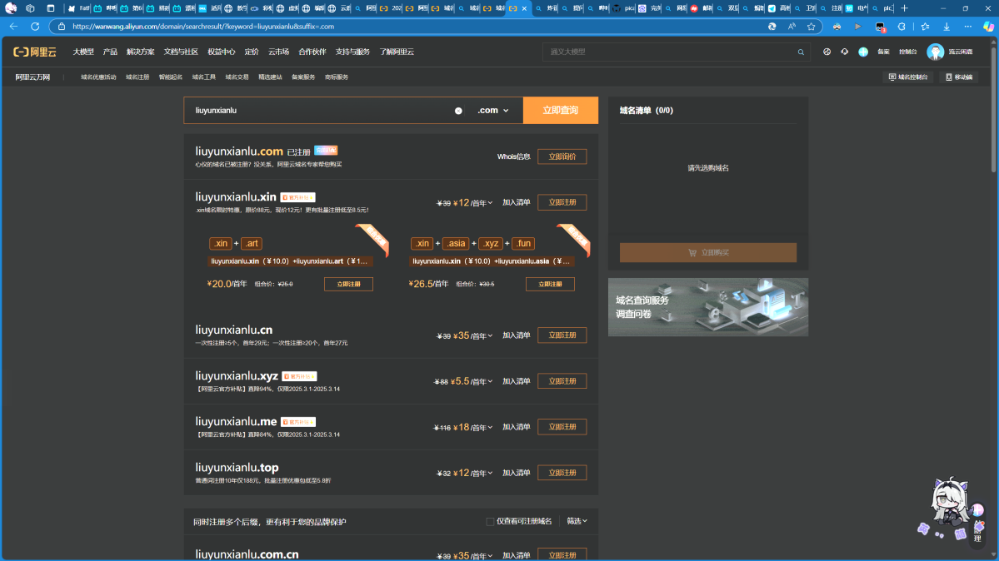Viewport: 999px width, 561px height.
Task: Open the user avatar profile menu
Action: point(935,52)
